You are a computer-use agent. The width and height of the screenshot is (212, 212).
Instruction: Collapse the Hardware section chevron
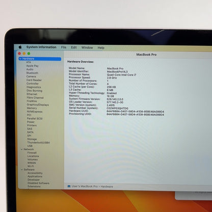click(x=20, y=59)
